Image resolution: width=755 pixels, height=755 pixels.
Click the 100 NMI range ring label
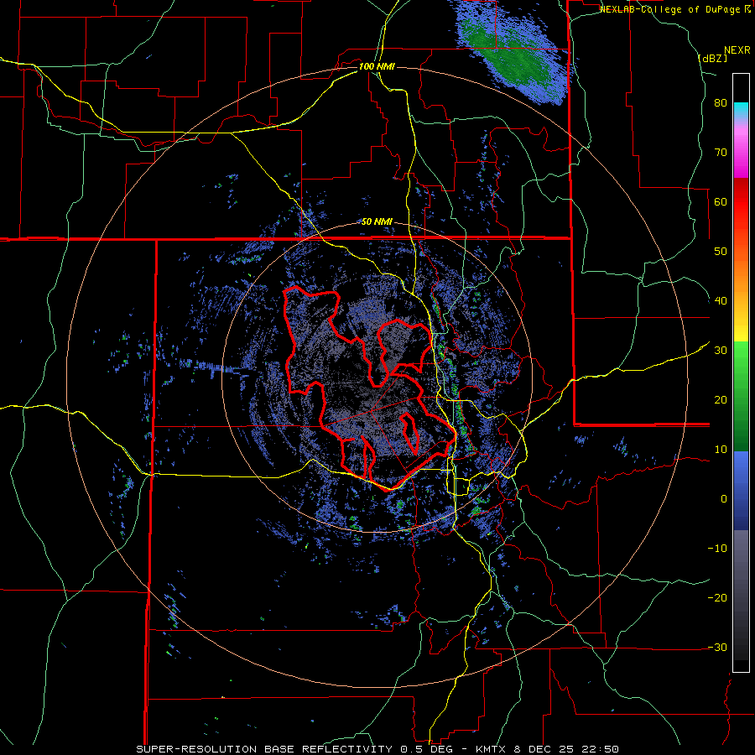(377, 66)
